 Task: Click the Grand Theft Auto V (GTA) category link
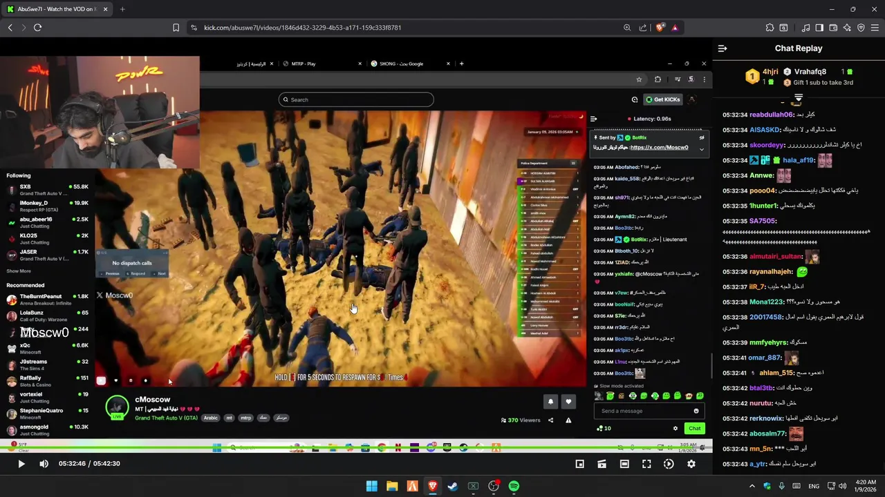coord(166,418)
